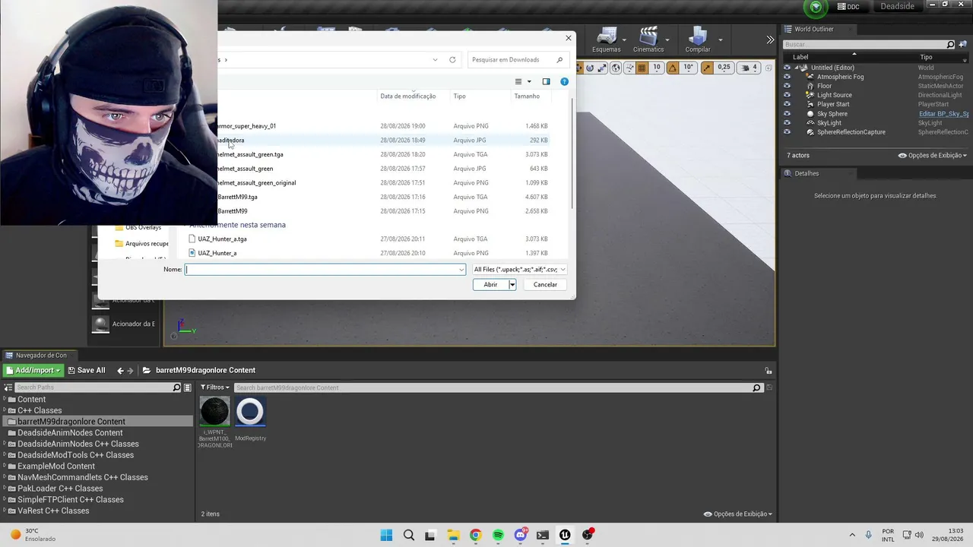Open the grid snap value 10 dropdown
Viewport: 973px width, 547px height.
(657, 68)
